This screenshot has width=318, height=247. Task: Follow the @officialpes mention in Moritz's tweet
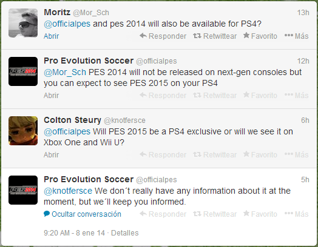(x=67, y=24)
